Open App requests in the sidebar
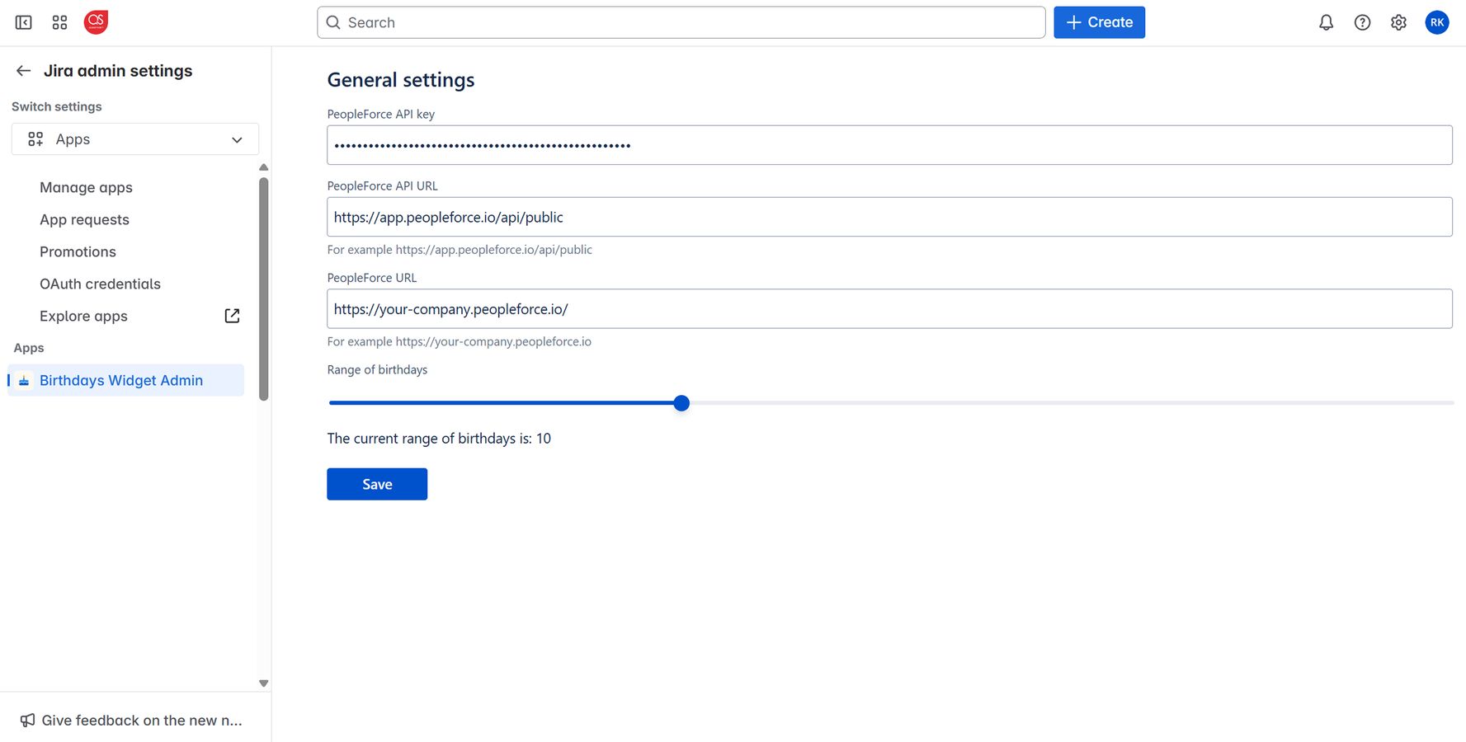Image resolution: width=1466 pixels, height=742 pixels. tap(84, 219)
